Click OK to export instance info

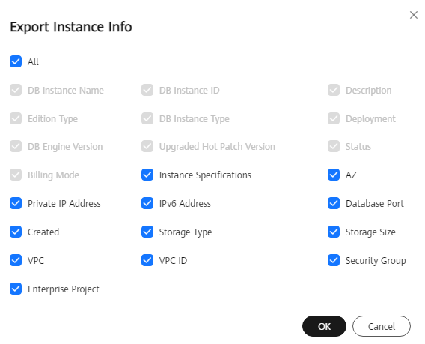click(x=324, y=326)
